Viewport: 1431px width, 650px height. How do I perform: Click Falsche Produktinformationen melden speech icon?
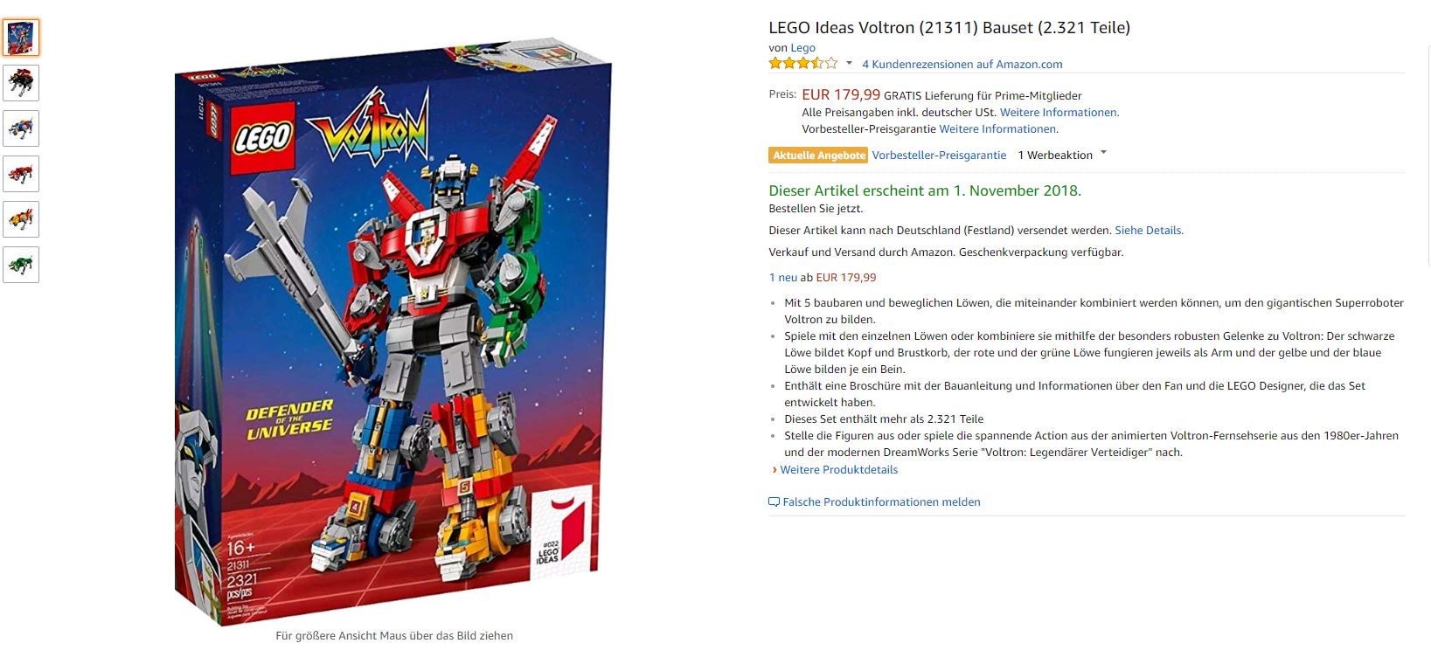point(774,502)
